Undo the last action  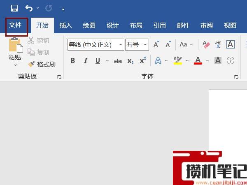[29, 8]
